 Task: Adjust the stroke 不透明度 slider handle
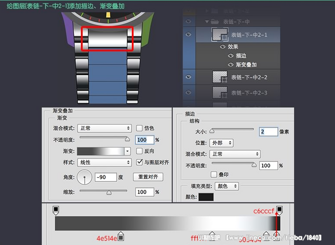coord(254,165)
